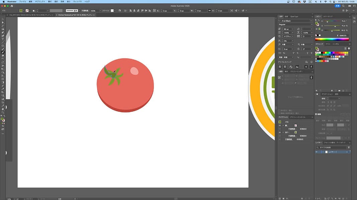Open the Regular font style dropdown
Image resolution: width=357 pixels, height=200 pixels.
(311, 24)
